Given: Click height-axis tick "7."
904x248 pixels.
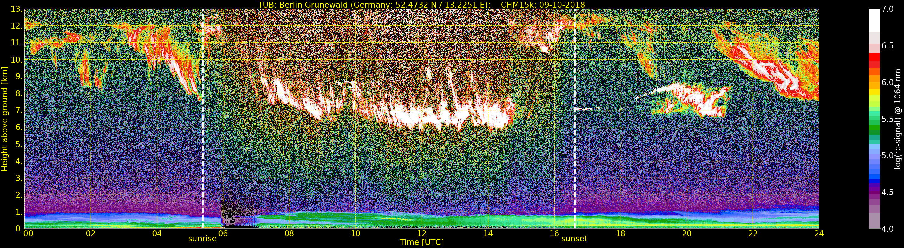Looking at the screenshot, I should 19,110.
